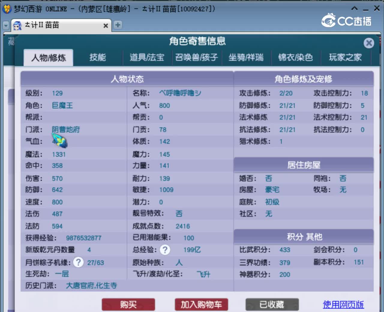
Task: Open the 技能 tab
Action: click(97, 57)
